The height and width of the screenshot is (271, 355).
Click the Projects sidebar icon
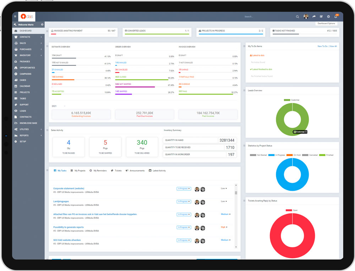coord(16,92)
